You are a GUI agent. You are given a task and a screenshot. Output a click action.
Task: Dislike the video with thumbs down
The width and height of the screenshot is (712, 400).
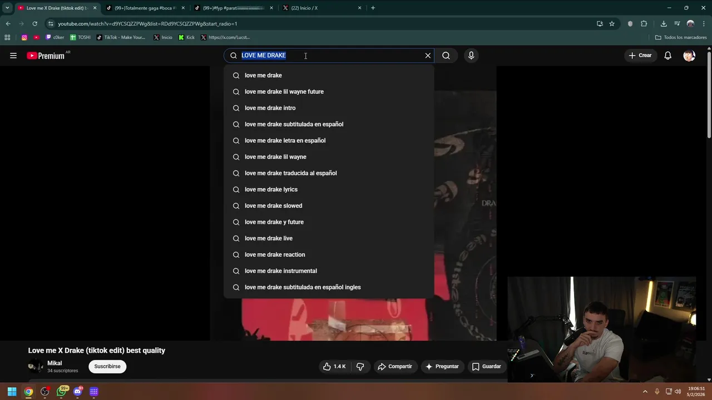(360, 367)
